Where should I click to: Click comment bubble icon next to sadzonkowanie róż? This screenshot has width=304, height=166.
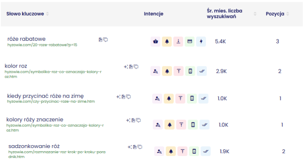pos(140,147)
